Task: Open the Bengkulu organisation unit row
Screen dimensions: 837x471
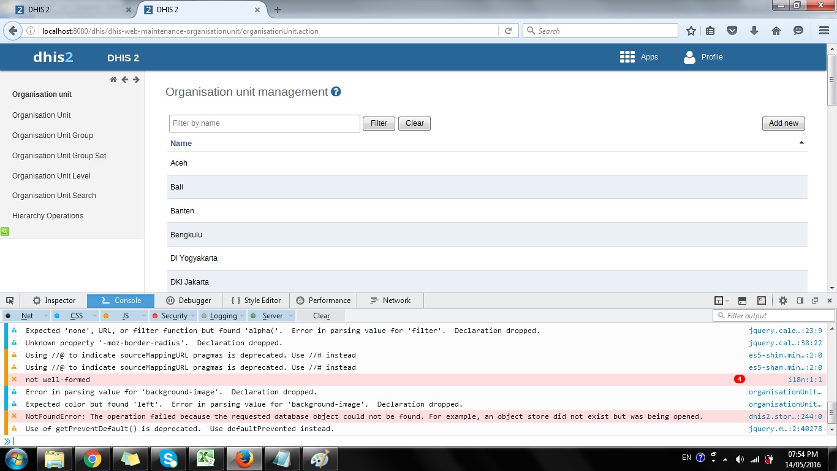Action: tap(186, 235)
